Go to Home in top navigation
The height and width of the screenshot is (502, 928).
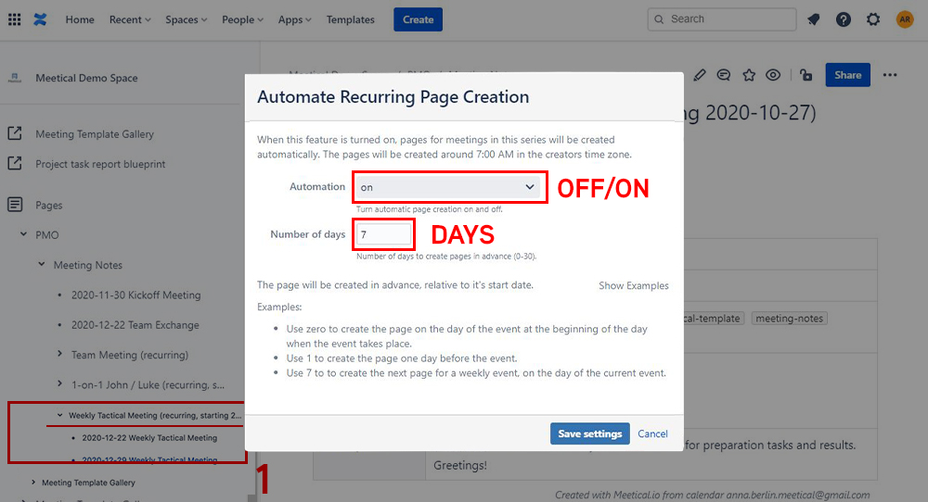pyautogui.click(x=80, y=19)
